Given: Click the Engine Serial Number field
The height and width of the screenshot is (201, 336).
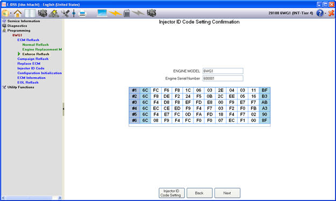Looking at the screenshot, I should click(223, 78).
